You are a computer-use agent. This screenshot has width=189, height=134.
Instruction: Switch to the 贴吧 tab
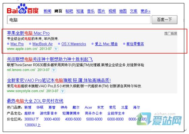[69, 11]
